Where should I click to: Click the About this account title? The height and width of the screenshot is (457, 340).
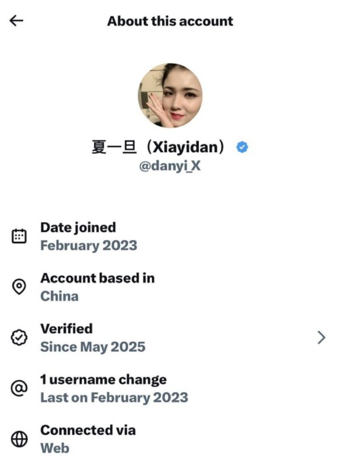[170, 21]
